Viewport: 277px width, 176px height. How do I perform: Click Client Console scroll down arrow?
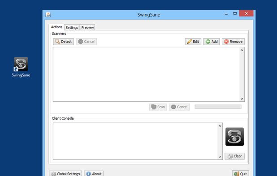[220, 157]
